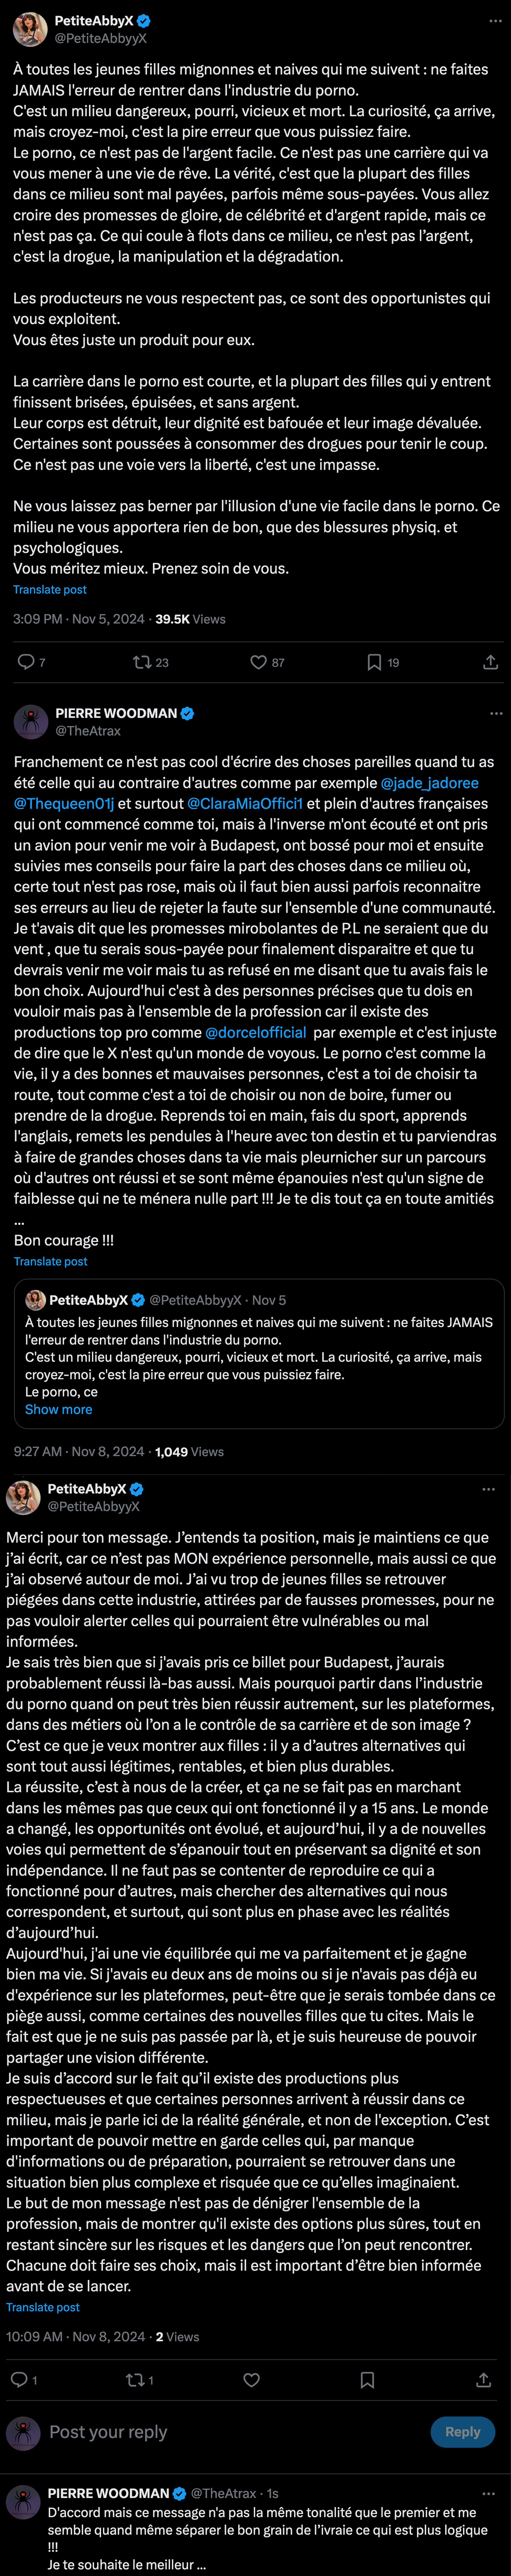Open the @dorcelofficial mention link
511x2576 pixels.
point(256,1032)
